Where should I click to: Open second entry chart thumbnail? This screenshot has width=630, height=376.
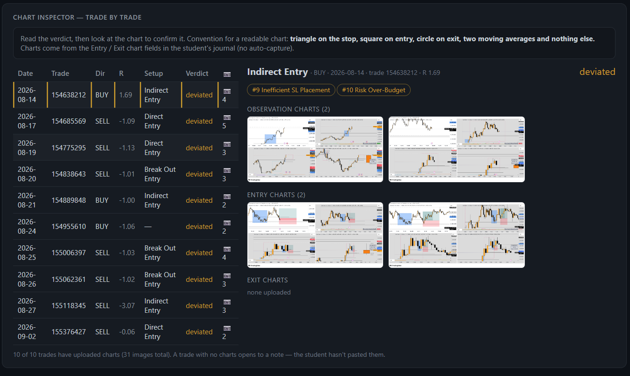pos(456,235)
